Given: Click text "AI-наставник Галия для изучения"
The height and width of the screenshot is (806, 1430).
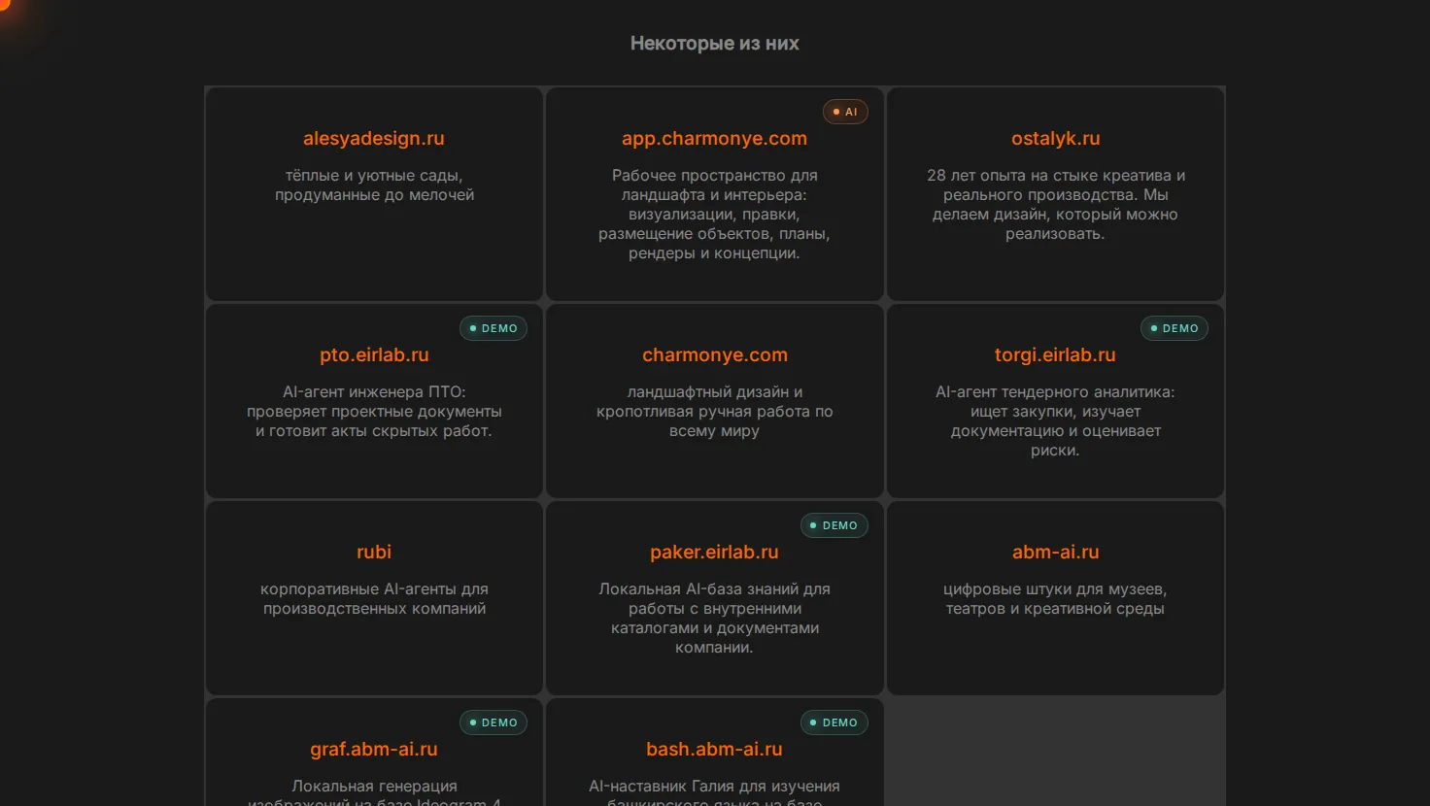Looking at the screenshot, I should 714,786.
